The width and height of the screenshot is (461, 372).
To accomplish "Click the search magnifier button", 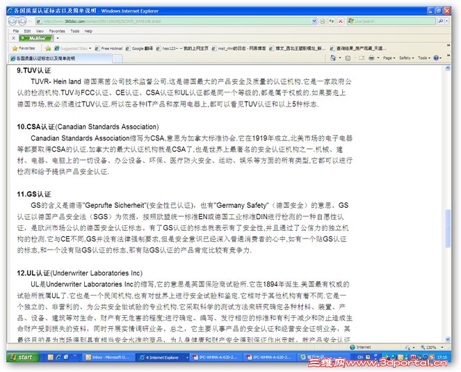I will coord(440,21).
